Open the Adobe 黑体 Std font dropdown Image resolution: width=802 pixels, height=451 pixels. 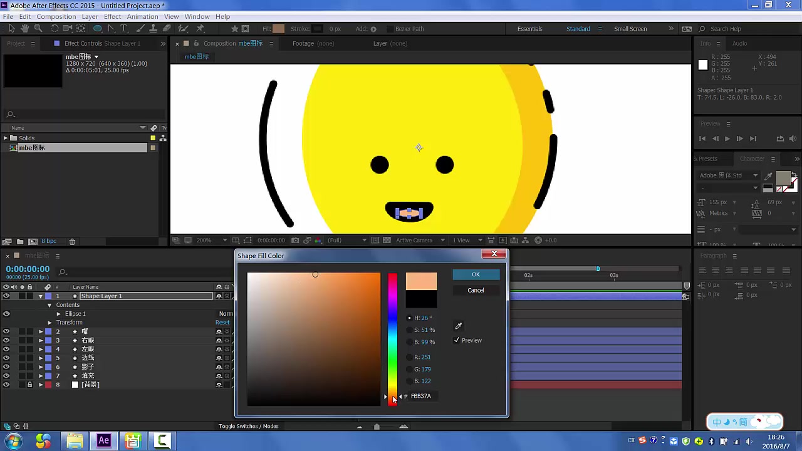click(729, 175)
